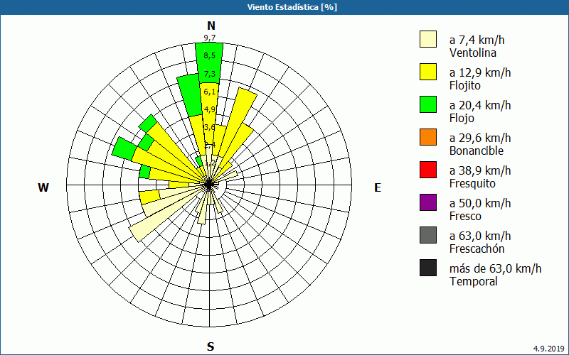The image size is (569, 355).
Task: Click the pale yellow Ventolina color swatch
Action: click(428, 39)
